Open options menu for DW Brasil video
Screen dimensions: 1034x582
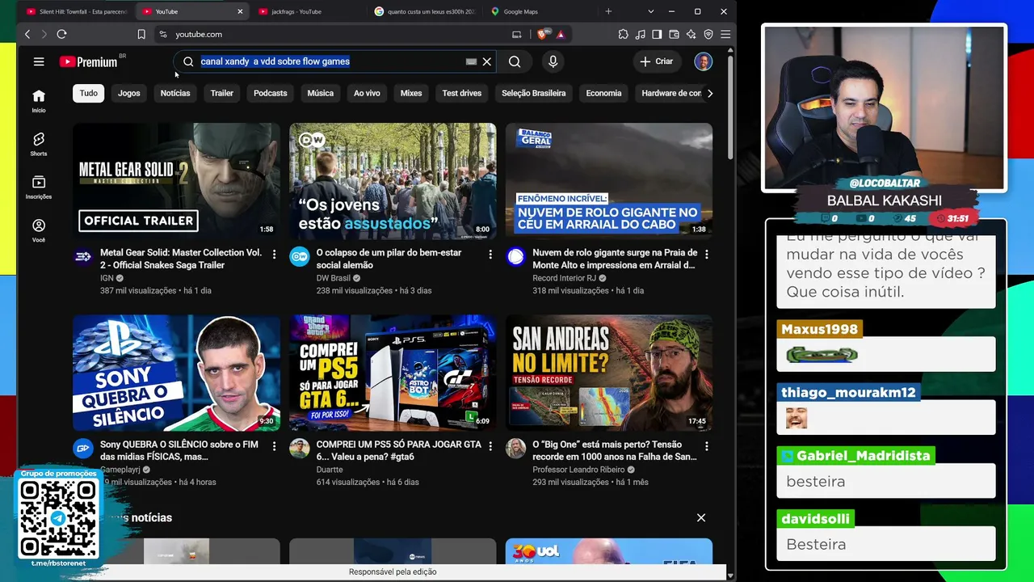click(x=490, y=254)
